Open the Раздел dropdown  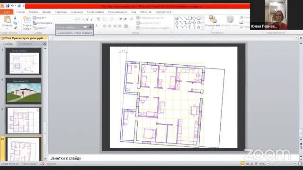click(40, 28)
